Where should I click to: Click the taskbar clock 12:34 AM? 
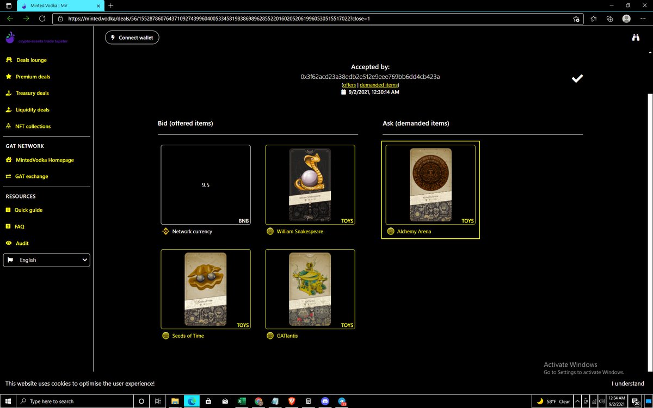click(617, 401)
